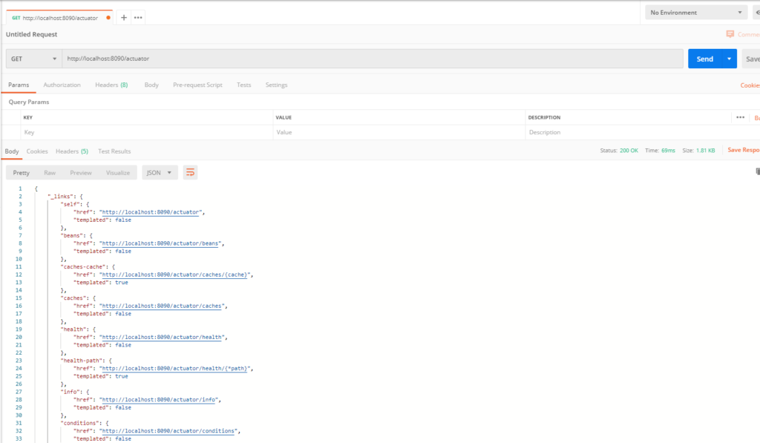This screenshot has width=760, height=443.
Task: Switch to the Authorization tab
Action: point(62,85)
